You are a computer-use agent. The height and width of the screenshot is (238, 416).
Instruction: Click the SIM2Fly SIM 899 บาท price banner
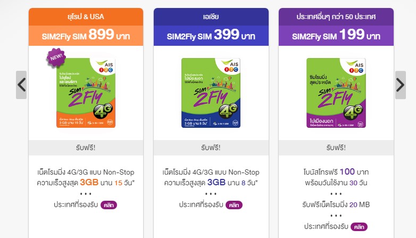pyautogui.click(x=86, y=36)
